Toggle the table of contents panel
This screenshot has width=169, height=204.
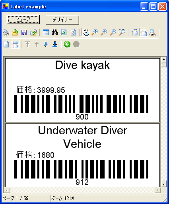(46, 32)
